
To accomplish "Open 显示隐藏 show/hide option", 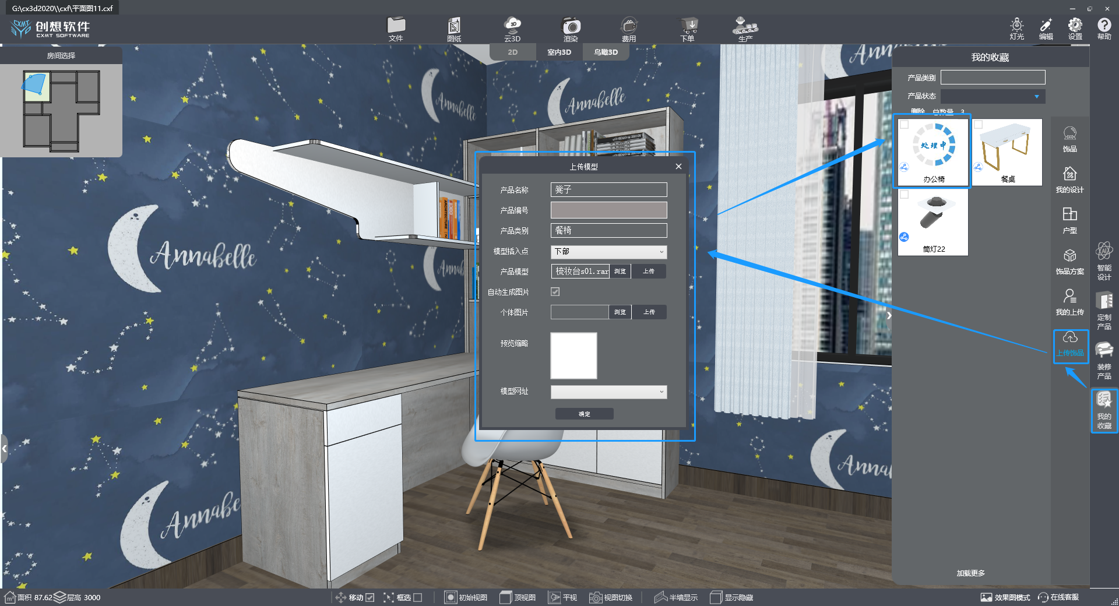I will click(x=731, y=597).
